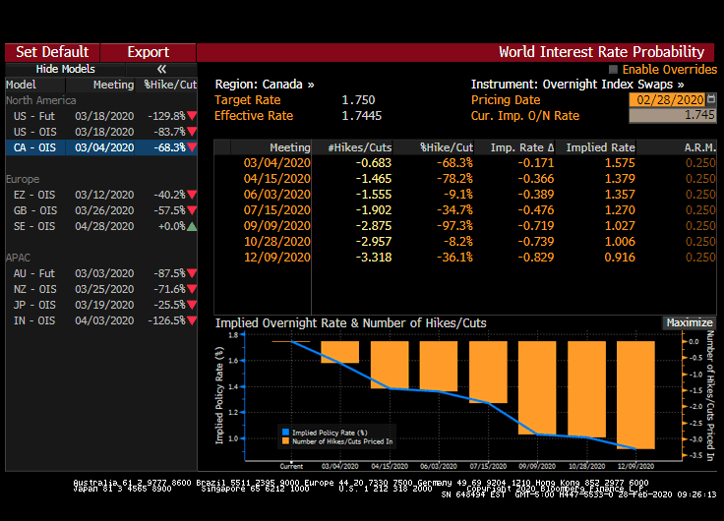Viewport: 724px width, 521px height.
Task: Click the -97.3% hike/cut value
Action: pyautogui.click(x=454, y=226)
